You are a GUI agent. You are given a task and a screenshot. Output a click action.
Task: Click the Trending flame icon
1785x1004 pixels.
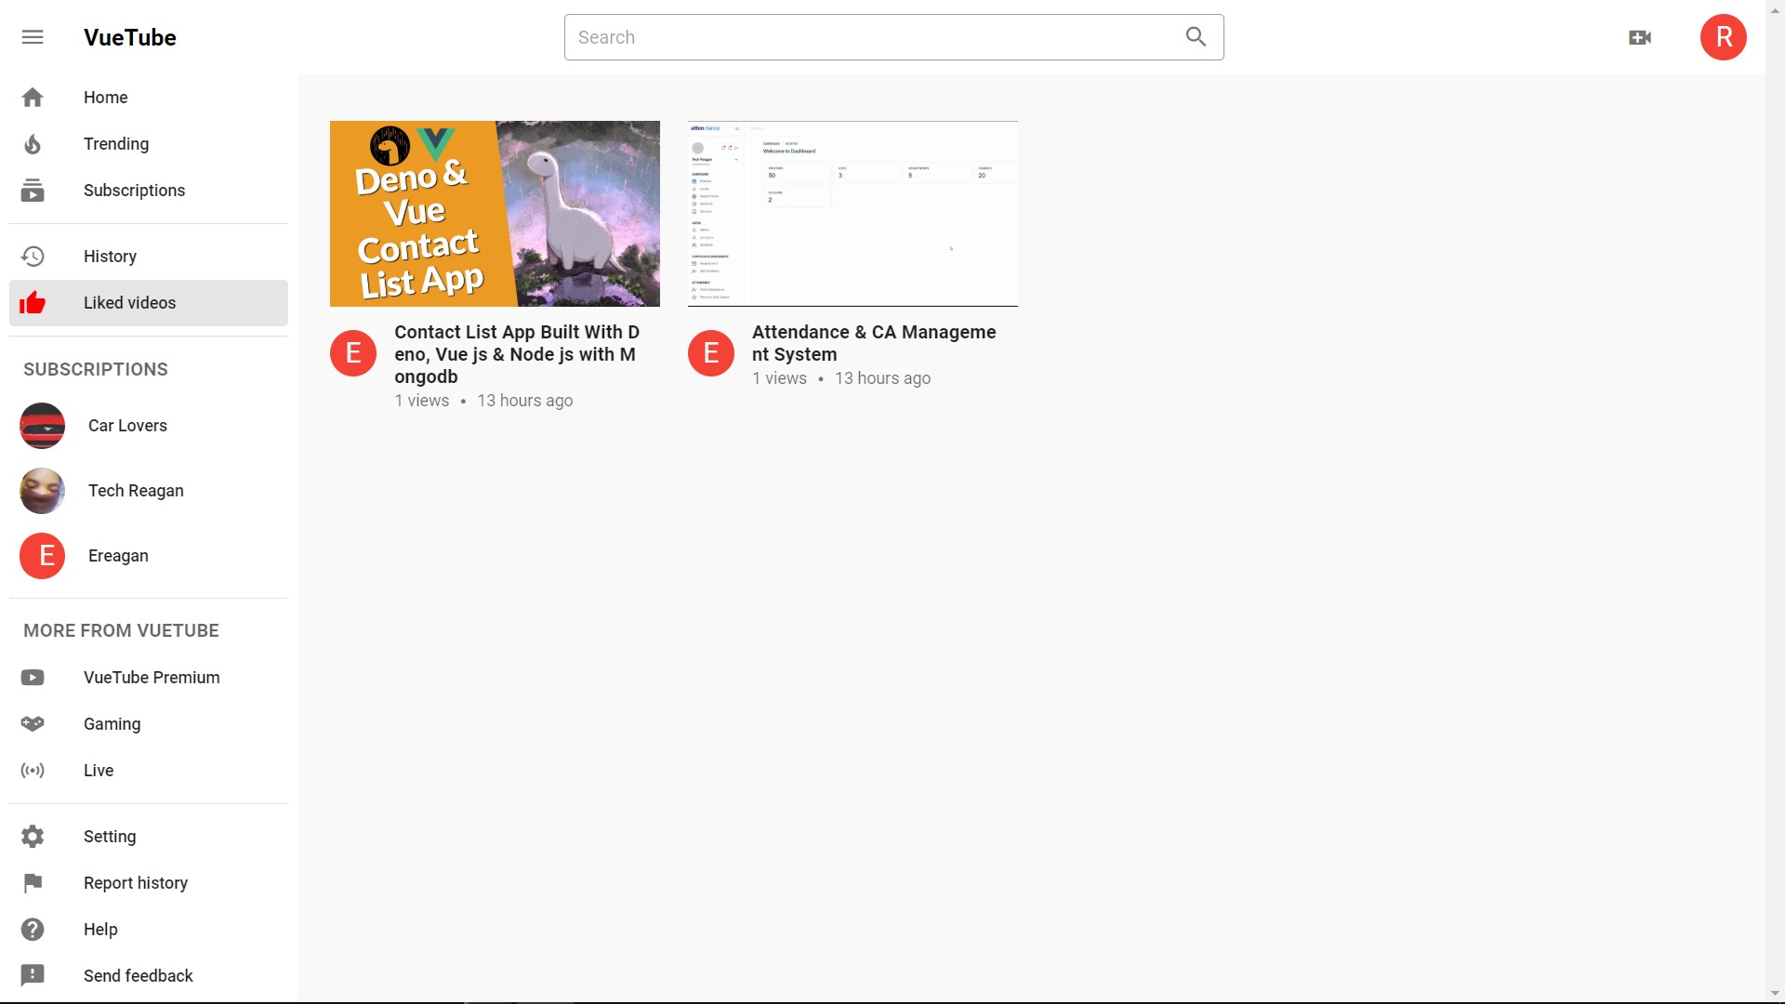pos(33,144)
